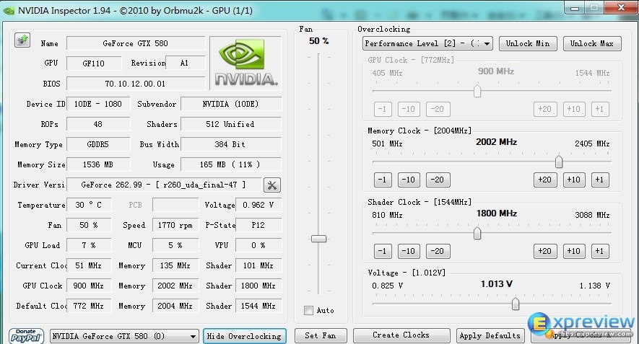The width and height of the screenshot is (639, 344).
Task: Decrease Shader Clock by 1 MHz
Action: pyautogui.click(x=383, y=251)
